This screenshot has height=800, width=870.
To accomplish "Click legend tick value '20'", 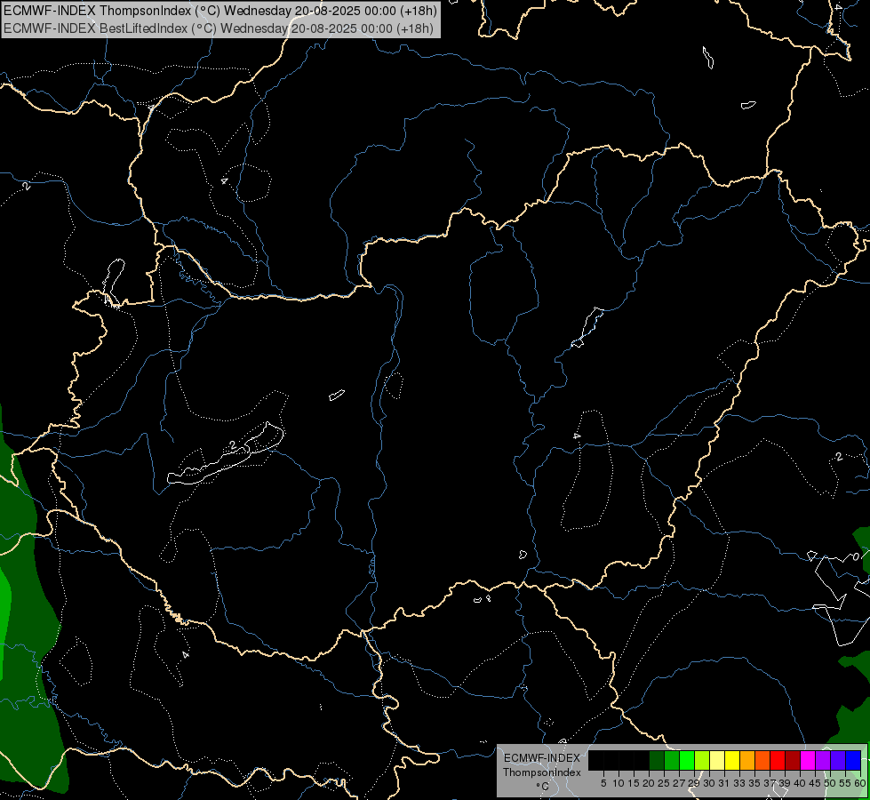I will [x=649, y=783].
